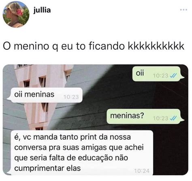192x181 pixels.
Task: Select the tweet text about 'O menino'
Action: click(94, 46)
